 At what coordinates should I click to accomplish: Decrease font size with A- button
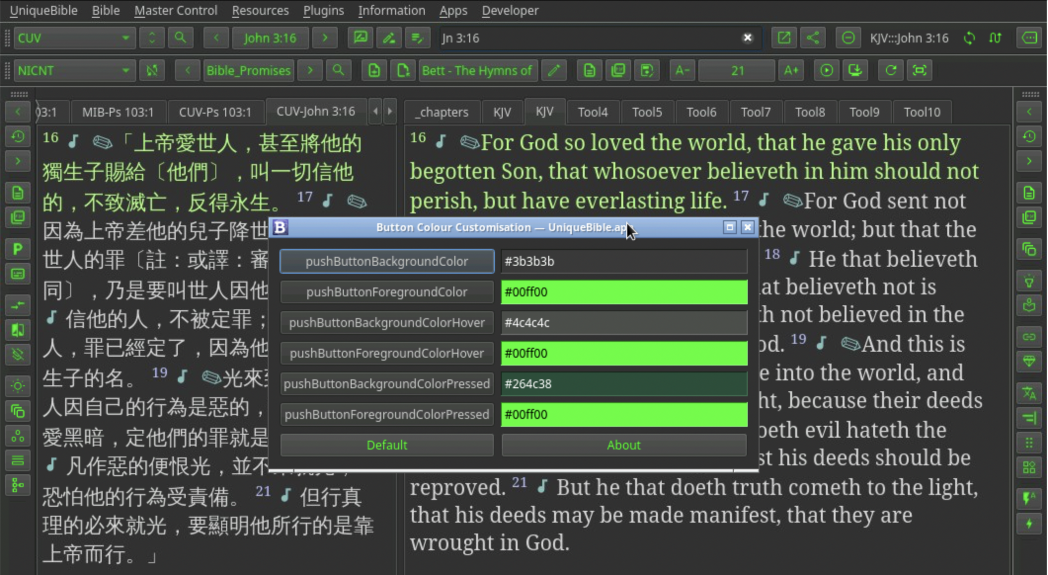click(x=682, y=71)
